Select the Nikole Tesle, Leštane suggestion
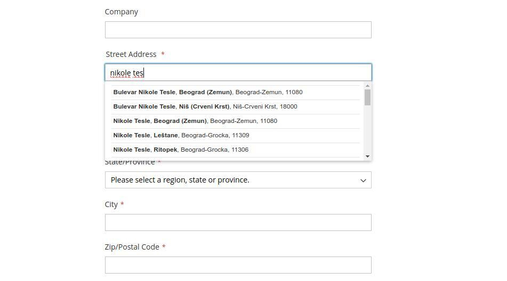The width and height of the screenshot is (507, 281). (x=181, y=135)
